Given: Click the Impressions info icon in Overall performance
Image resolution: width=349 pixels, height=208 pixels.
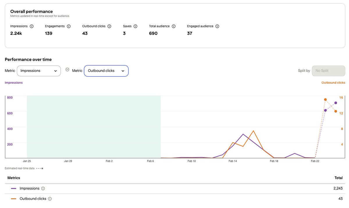Looking at the screenshot, I should click(x=32, y=26).
